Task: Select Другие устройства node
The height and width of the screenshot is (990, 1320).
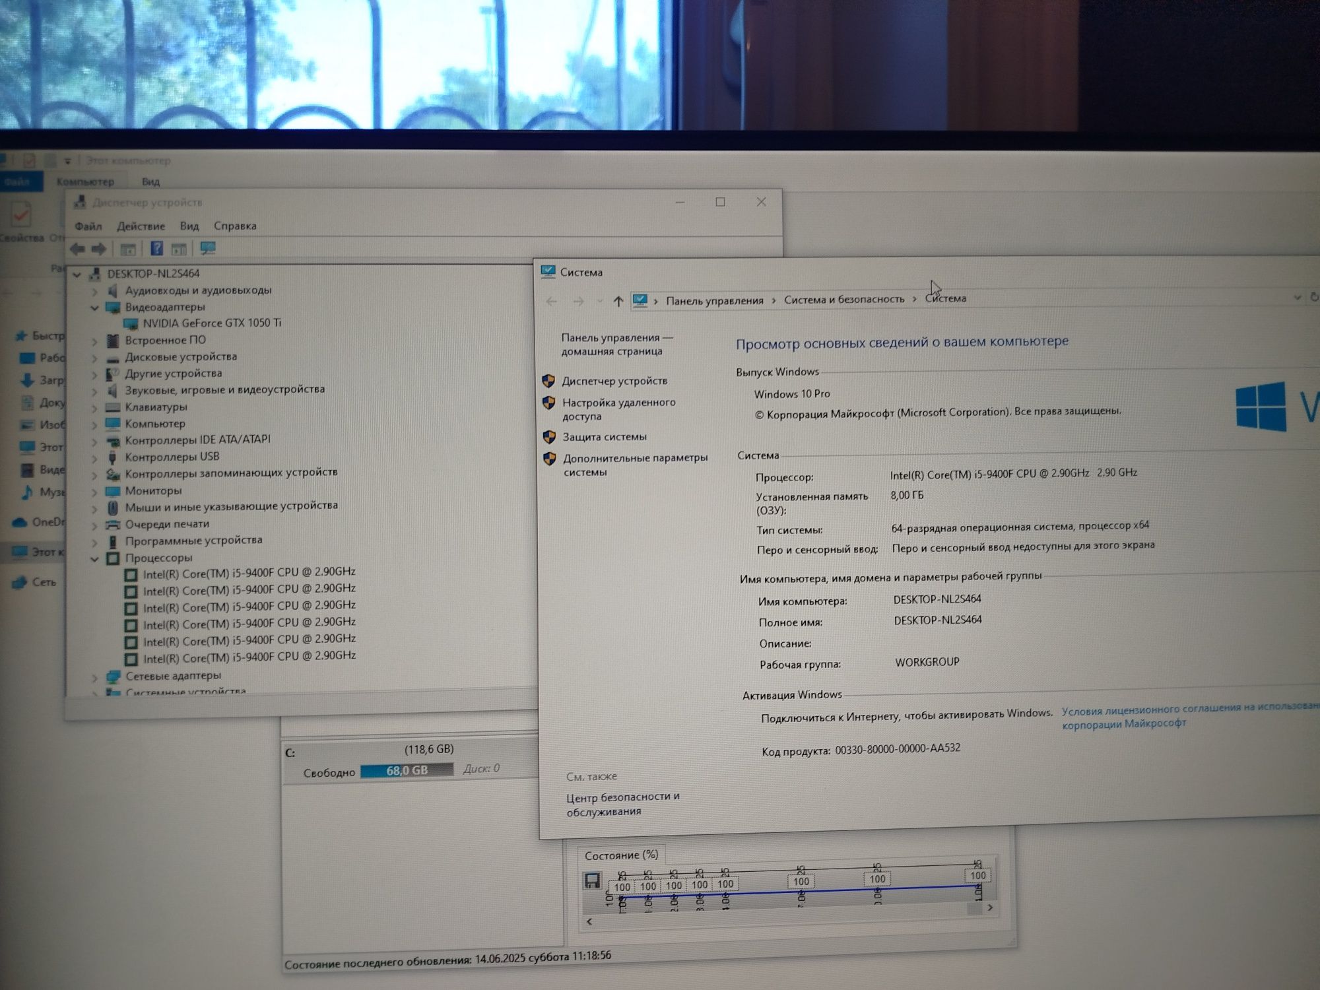Action: [173, 374]
